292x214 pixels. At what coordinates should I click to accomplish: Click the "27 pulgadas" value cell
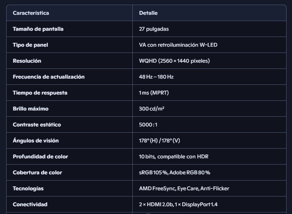point(154,29)
